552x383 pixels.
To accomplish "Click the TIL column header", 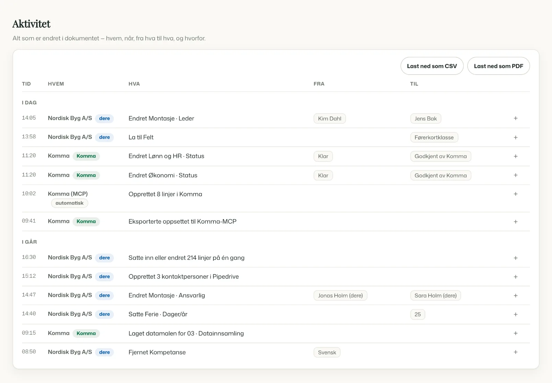I will click(x=414, y=84).
